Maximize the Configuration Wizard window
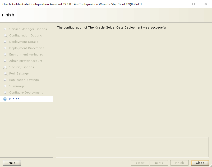The image size is (212, 167). click(x=193, y=4)
